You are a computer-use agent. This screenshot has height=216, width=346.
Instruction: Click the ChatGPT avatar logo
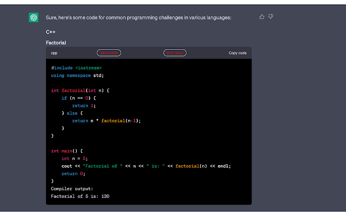click(x=34, y=17)
